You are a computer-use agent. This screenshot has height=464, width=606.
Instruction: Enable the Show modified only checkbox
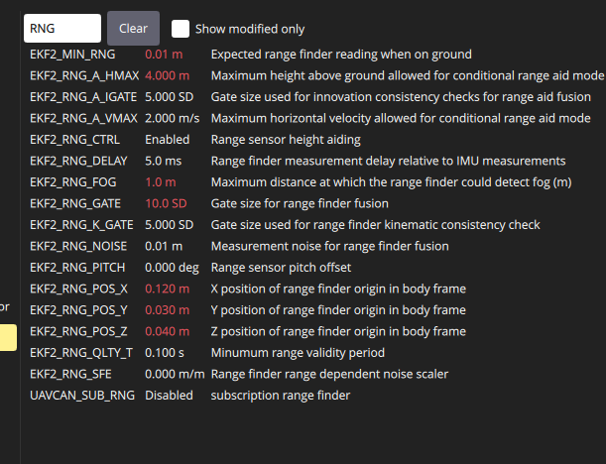(181, 29)
